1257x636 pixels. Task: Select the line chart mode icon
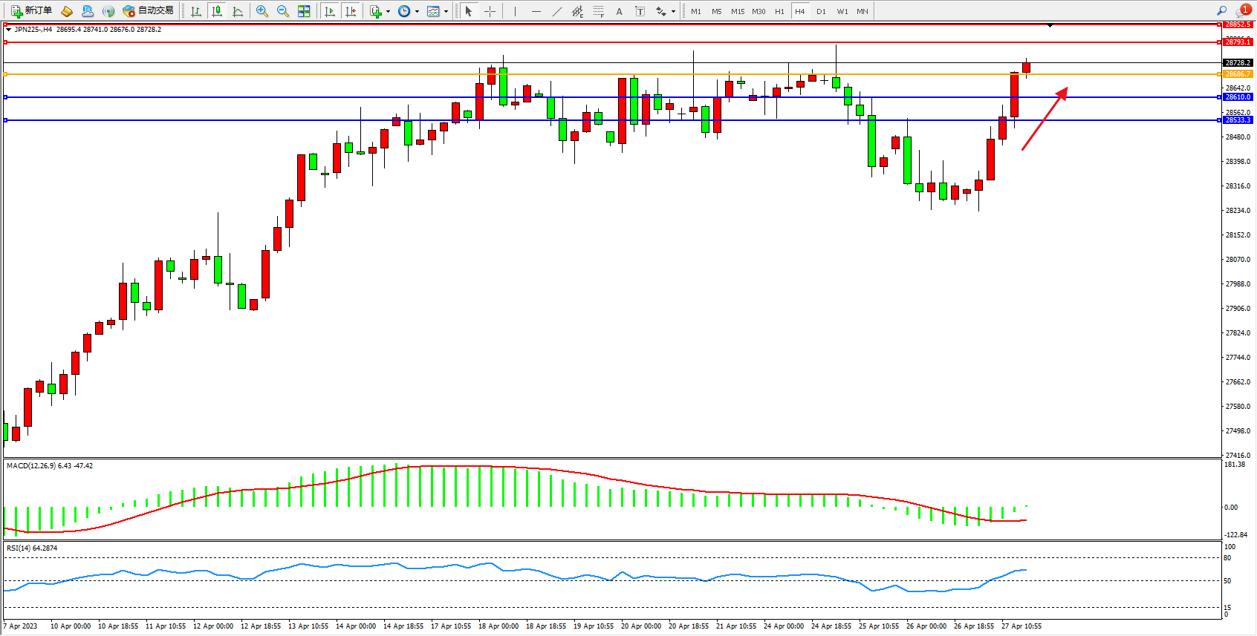(238, 11)
